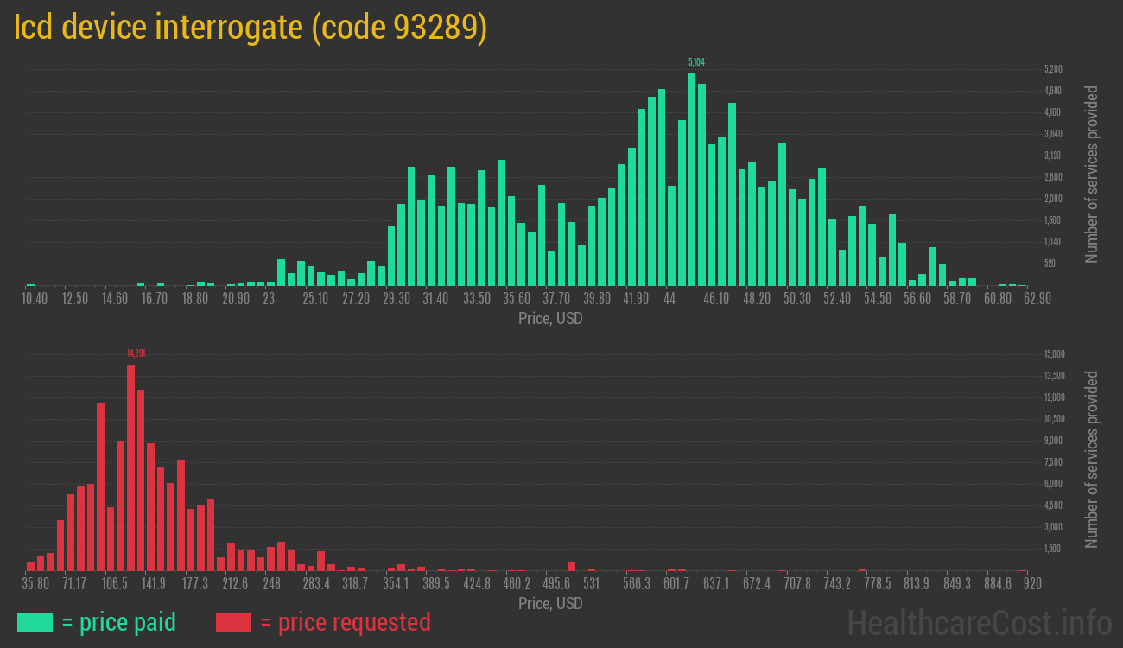Screen dimensions: 1123x648
Task: Click the tallest green bar labeled 5,104
Action: [693, 173]
